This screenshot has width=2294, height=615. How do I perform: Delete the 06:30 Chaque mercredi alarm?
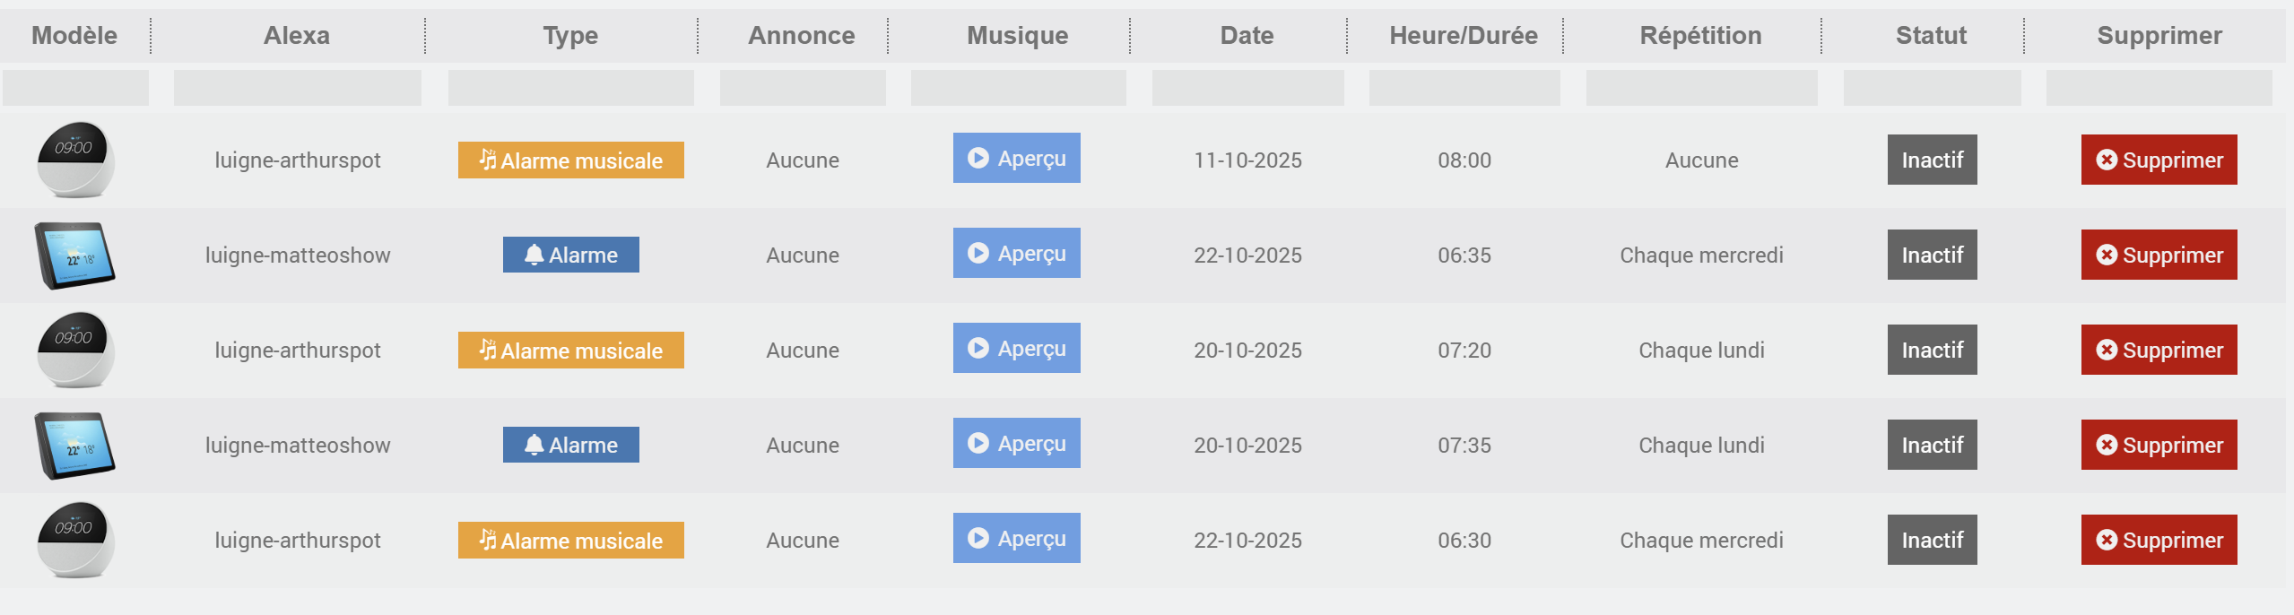pos(2159,541)
